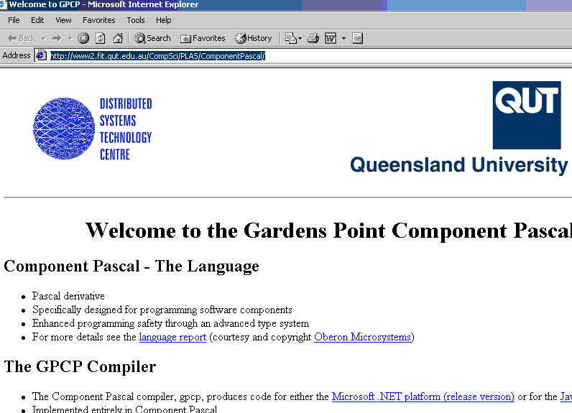Open the dropdown arrow beside the Edit icon
572x413 pixels.
(343, 38)
